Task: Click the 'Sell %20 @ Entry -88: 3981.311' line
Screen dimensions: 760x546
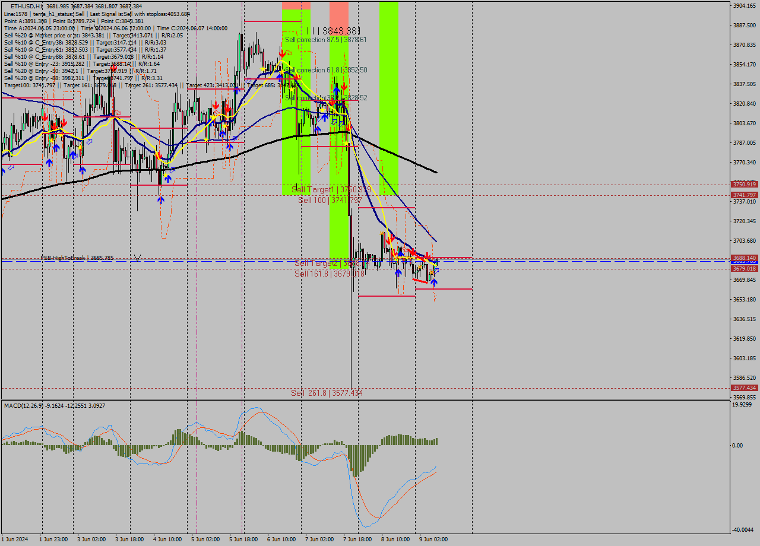Action: [x=82, y=78]
